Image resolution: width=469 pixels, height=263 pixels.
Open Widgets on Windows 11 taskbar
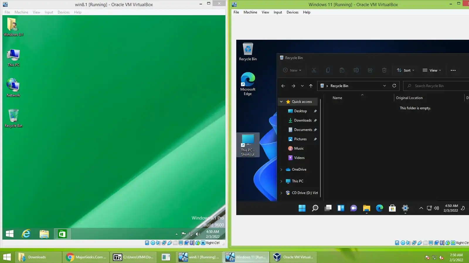tap(341, 208)
